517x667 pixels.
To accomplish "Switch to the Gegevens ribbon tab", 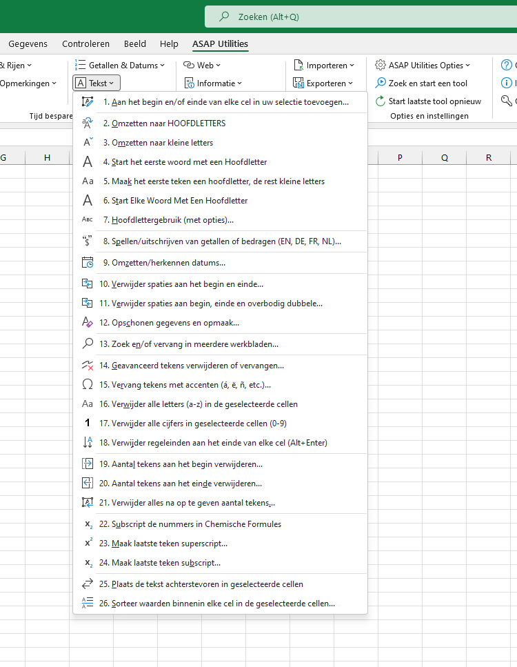I will click(x=28, y=44).
